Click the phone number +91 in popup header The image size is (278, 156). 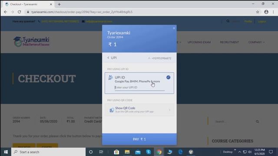coord(161,58)
